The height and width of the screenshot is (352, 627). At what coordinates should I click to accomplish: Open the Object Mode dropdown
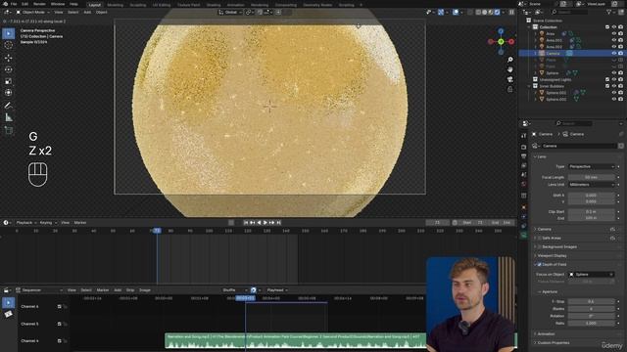click(32, 13)
